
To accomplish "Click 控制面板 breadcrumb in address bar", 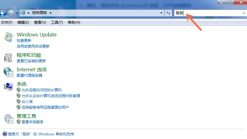I will 39,13.
